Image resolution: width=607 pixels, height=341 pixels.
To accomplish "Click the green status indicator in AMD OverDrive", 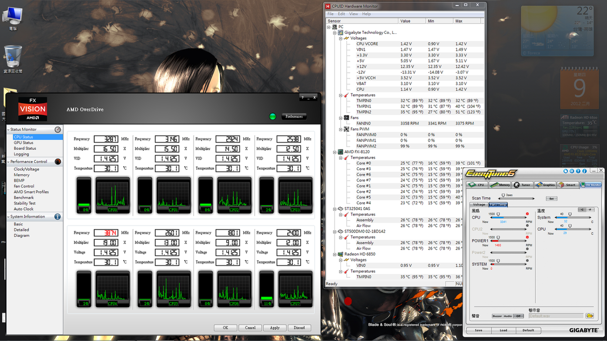I will tap(273, 116).
